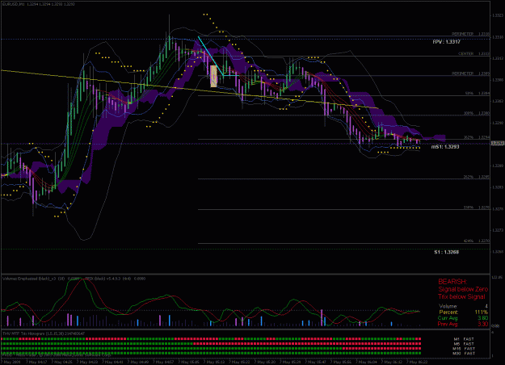The height and width of the screenshot is (365, 505).
Task: Click the 7 May 04:17 time axis label
Action: [38, 362]
